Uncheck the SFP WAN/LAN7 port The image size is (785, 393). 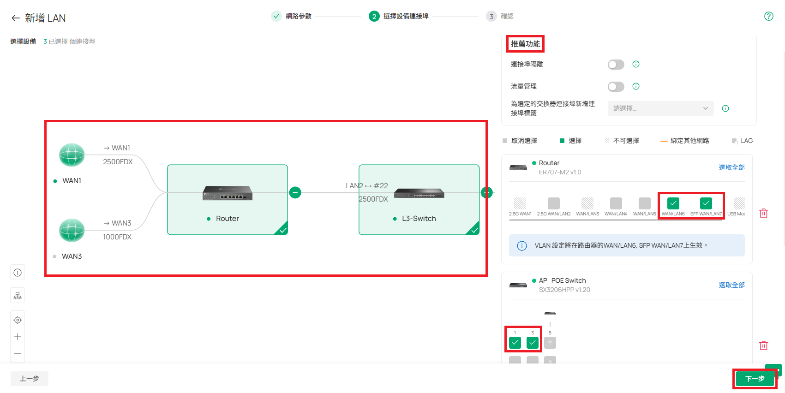pos(706,203)
